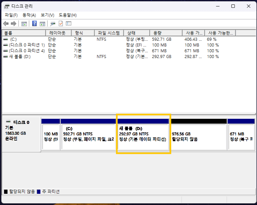Minimize the 디스크 관리 window
Viewport: 257px width, 205px height.
click(x=218, y=6)
